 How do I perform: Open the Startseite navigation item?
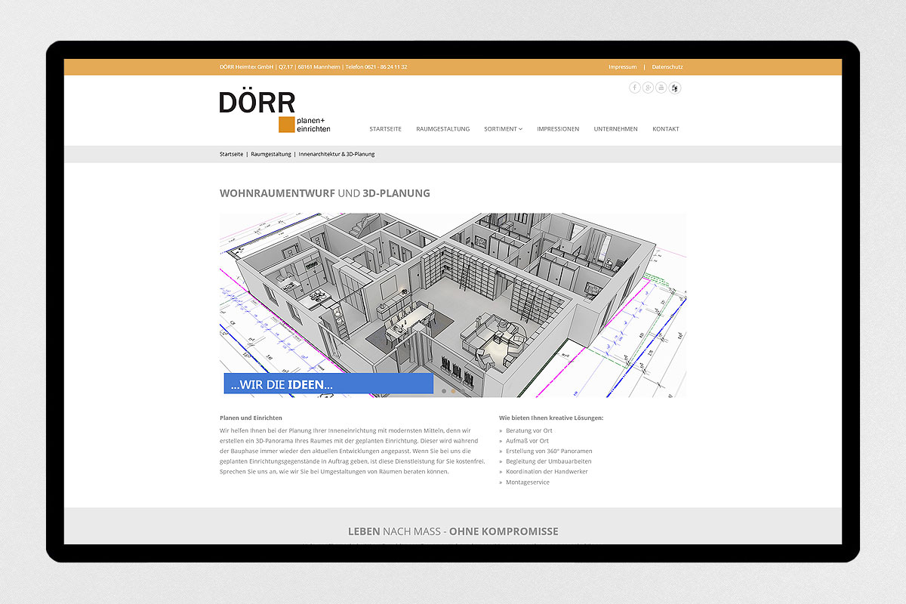(x=385, y=129)
